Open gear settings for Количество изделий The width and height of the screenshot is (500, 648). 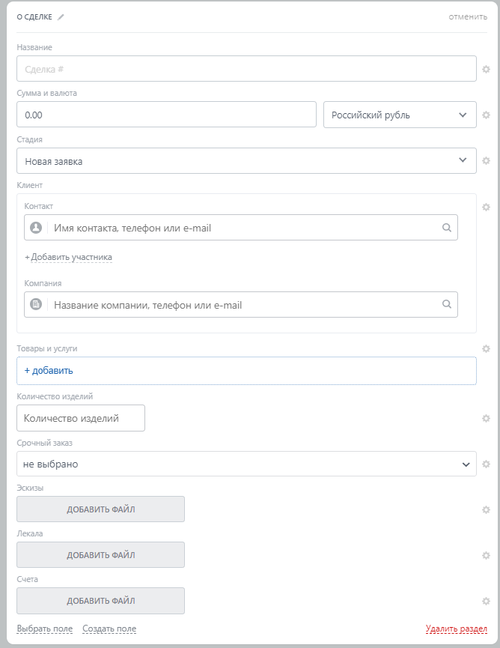[486, 418]
